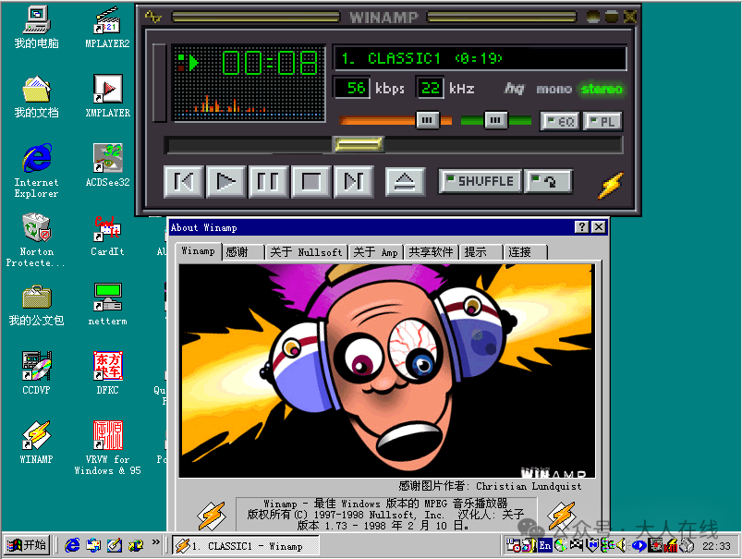The height and width of the screenshot is (559, 742).
Task: Click CLASSIC1 - Winamp taskbar button
Action: (x=245, y=546)
